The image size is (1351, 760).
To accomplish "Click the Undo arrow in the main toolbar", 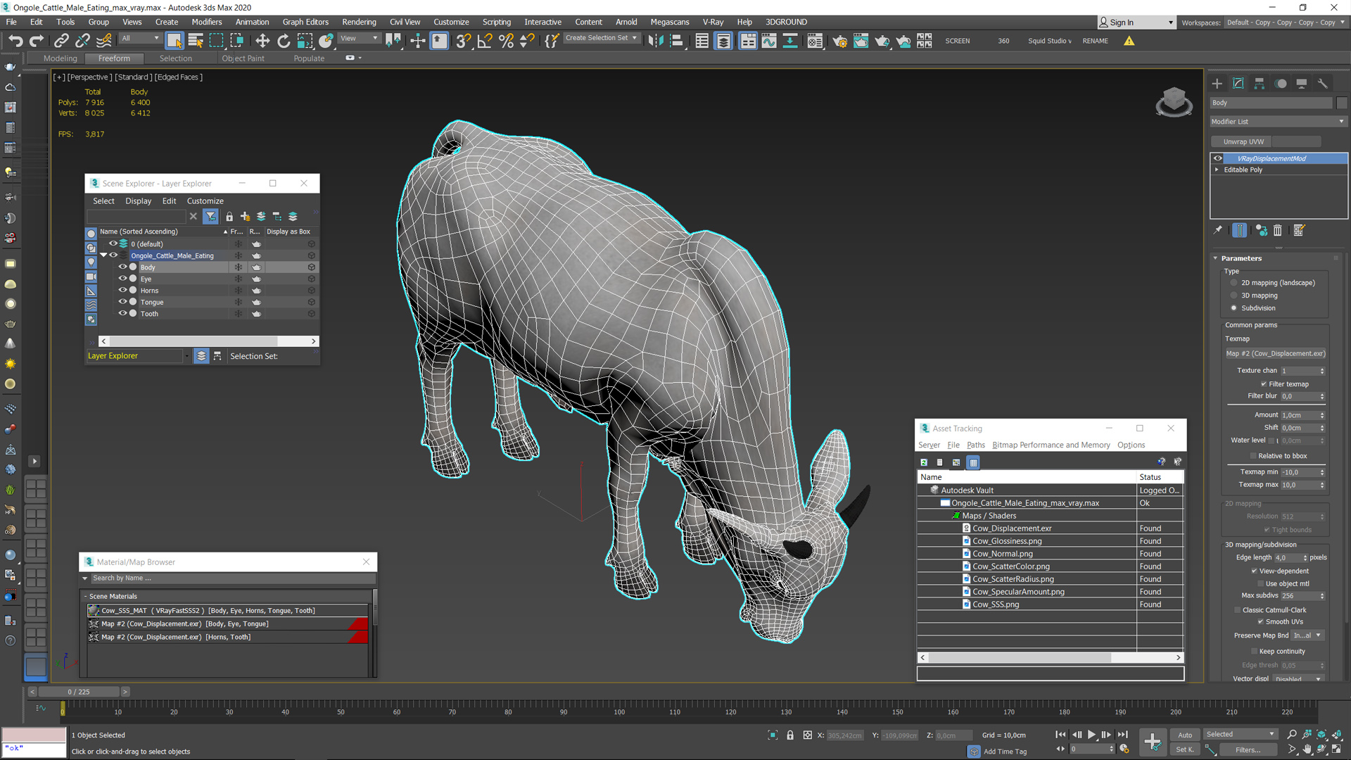I will click(x=15, y=41).
